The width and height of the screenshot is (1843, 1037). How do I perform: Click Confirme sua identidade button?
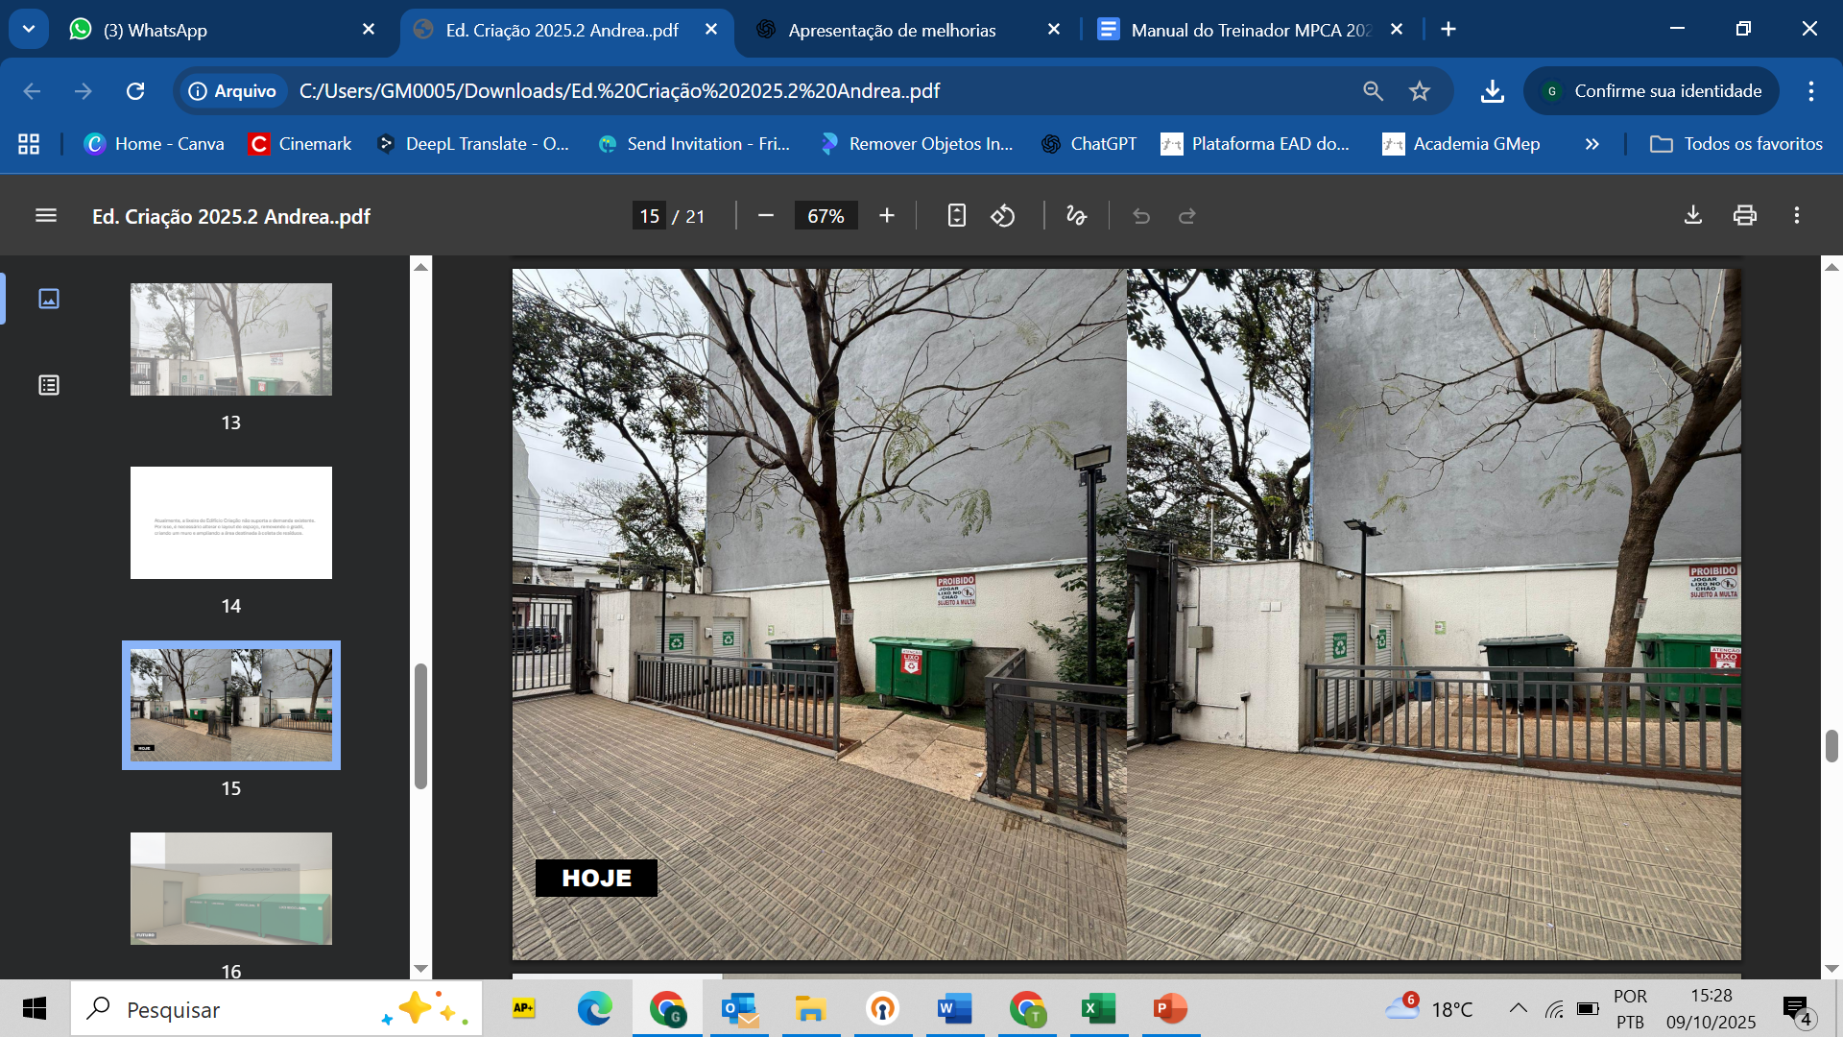(1651, 91)
